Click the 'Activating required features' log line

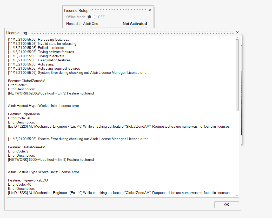44,68
